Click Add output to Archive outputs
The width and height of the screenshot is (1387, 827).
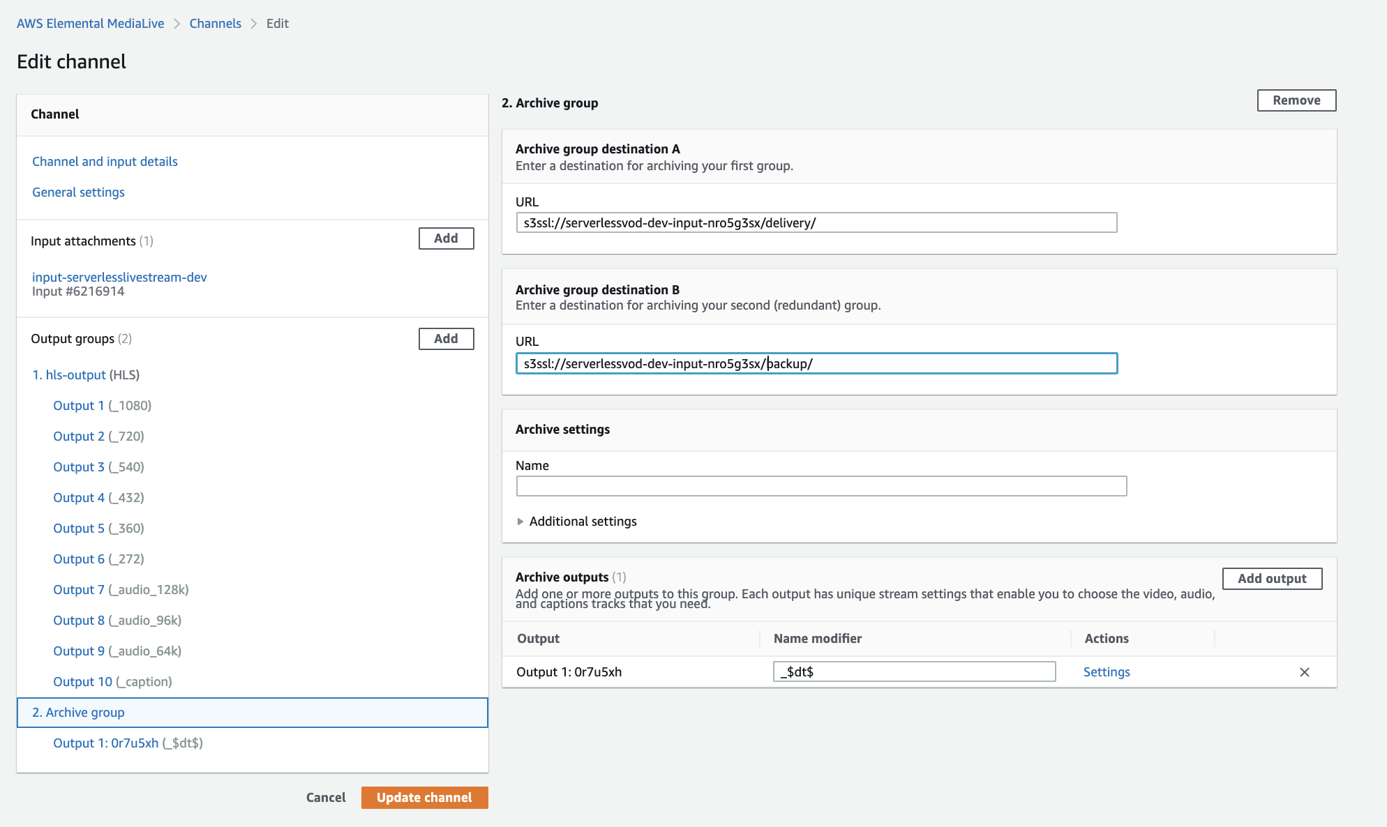coord(1272,578)
